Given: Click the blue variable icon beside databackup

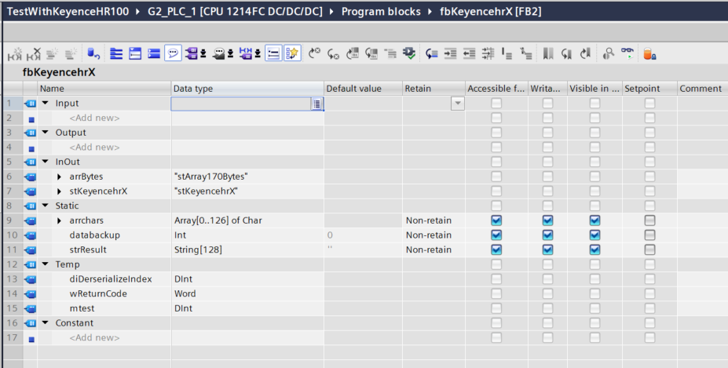Looking at the screenshot, I should tap(30, 235).
